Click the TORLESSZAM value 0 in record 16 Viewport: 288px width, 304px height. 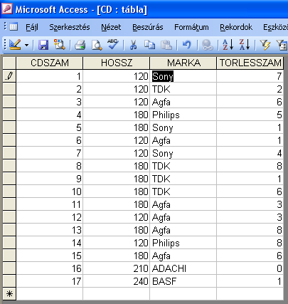point(250,268)
